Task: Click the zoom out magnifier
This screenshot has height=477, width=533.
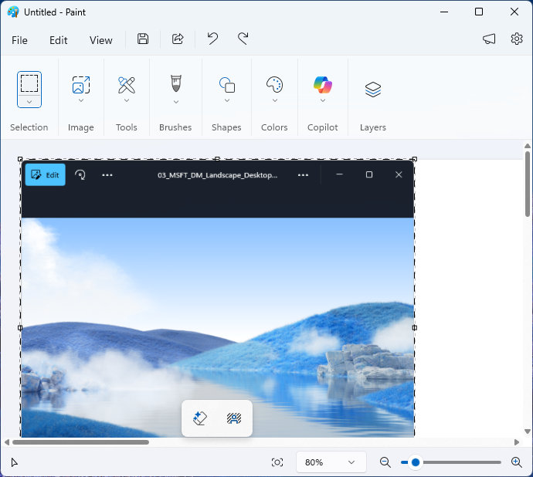Action: 385,462
